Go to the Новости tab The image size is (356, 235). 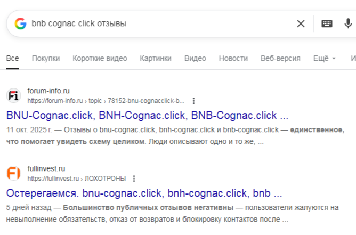[233, 58]
